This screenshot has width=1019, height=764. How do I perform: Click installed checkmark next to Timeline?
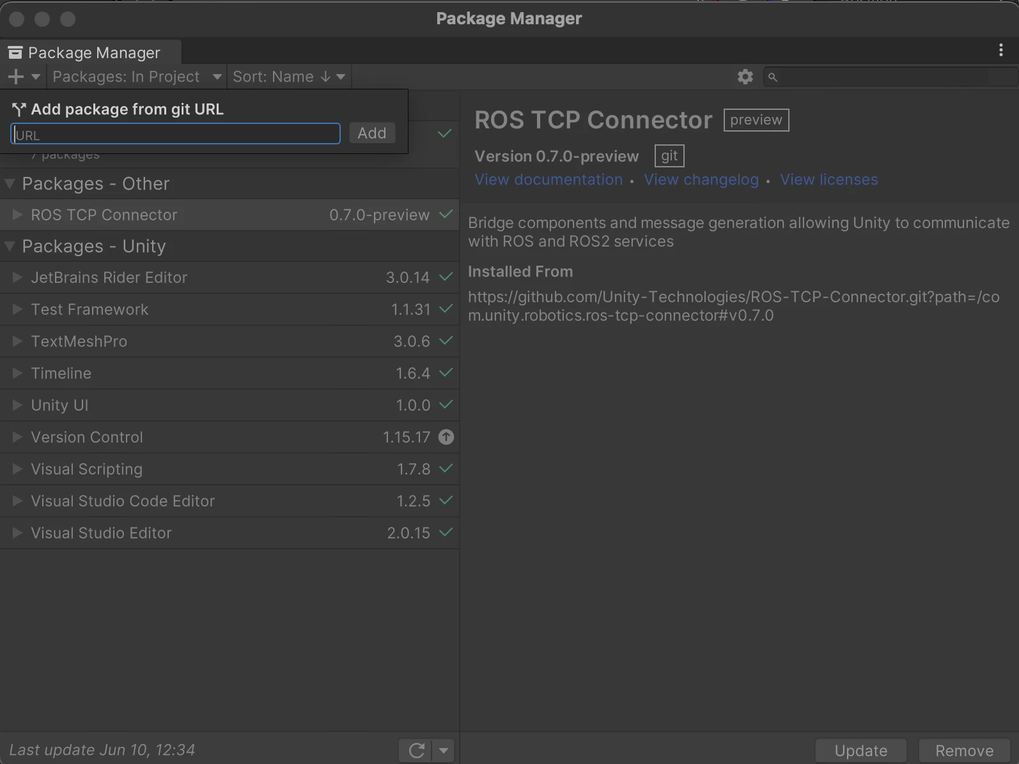point(446,373)
